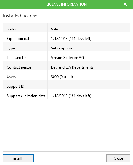Click the Close button
133x165 pixels.
(x=118, y=158)
